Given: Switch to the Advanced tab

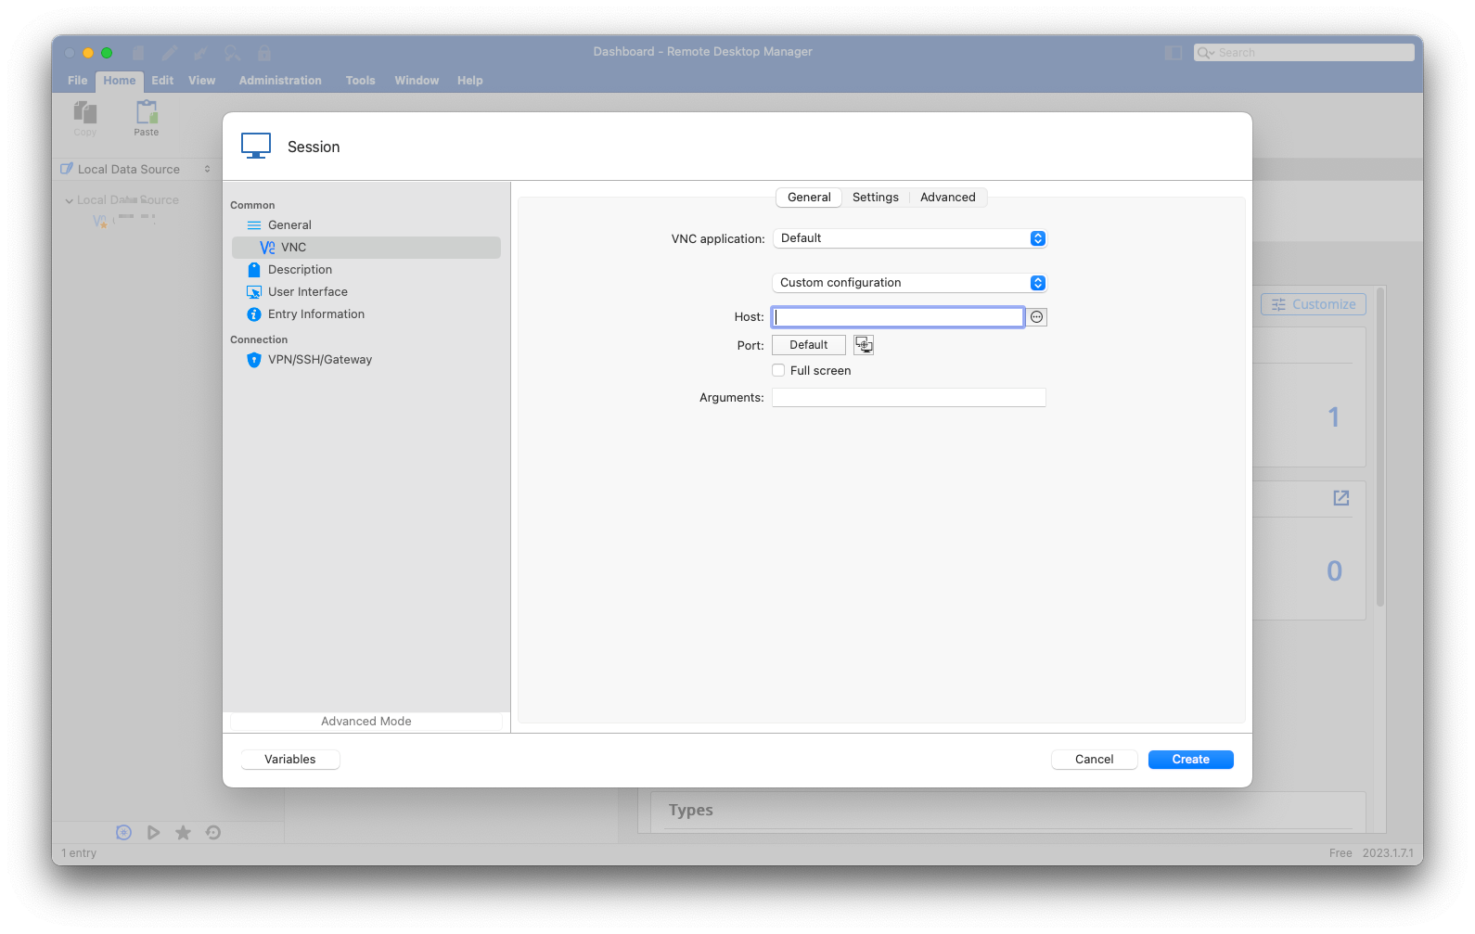Looking at the screenshot, I should pyautogui.click(x=948, y=198).
